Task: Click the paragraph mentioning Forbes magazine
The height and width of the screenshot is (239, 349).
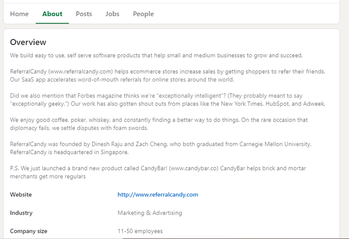Action: 168,100
